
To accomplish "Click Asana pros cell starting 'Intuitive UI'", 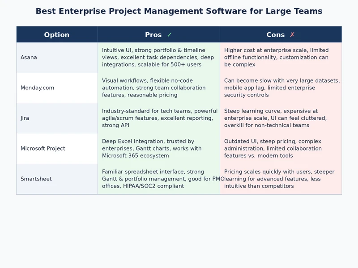I will pos(158,58).
